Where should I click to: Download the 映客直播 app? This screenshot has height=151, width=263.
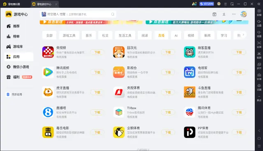click(x=239, y=52)
